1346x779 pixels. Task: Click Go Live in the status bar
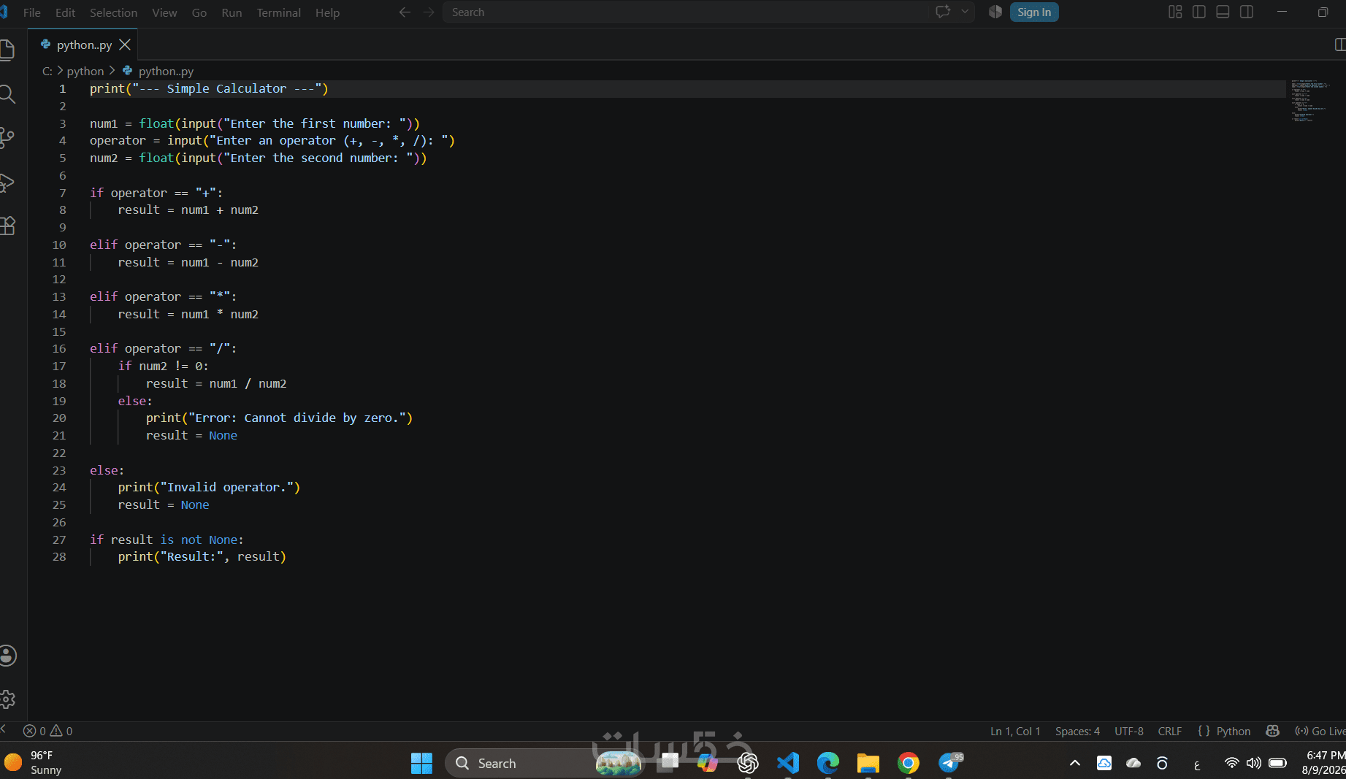pyautogui.click(x=1320, y=731)
